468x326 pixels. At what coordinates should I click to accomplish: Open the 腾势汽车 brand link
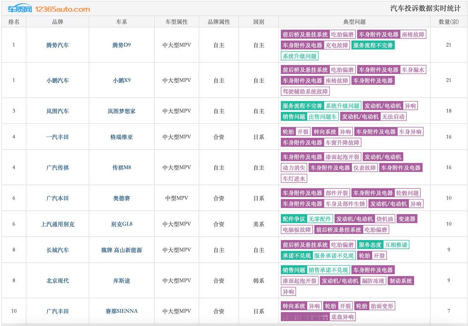(57, 45)
